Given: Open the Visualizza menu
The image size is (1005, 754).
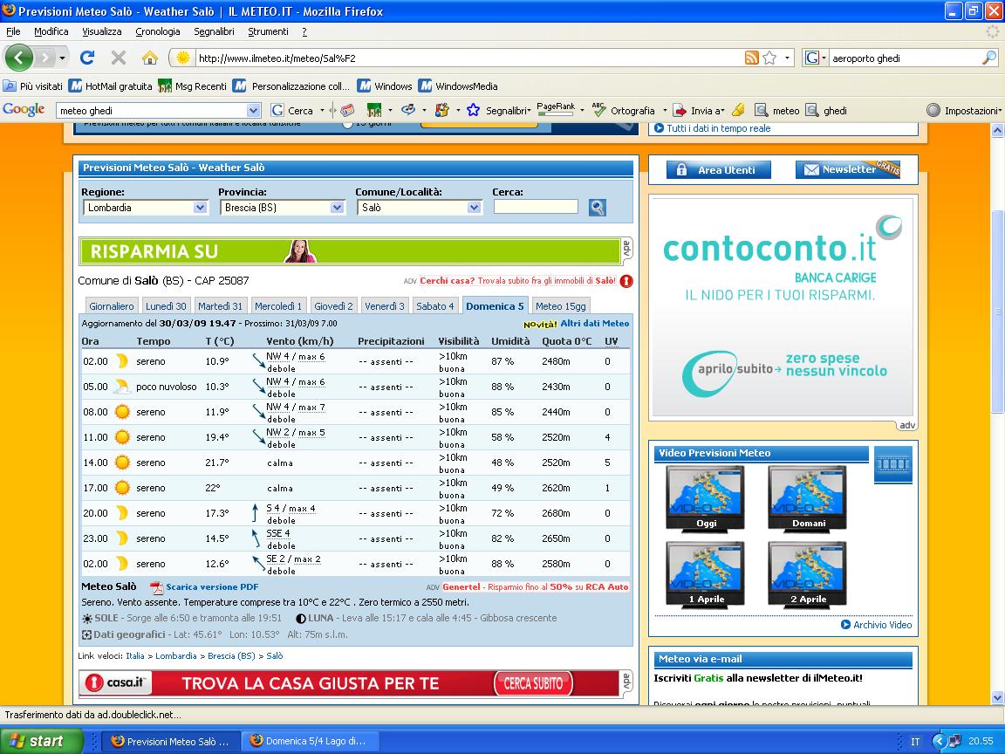Looking at the screenshot, I should [x=101, y=31].
